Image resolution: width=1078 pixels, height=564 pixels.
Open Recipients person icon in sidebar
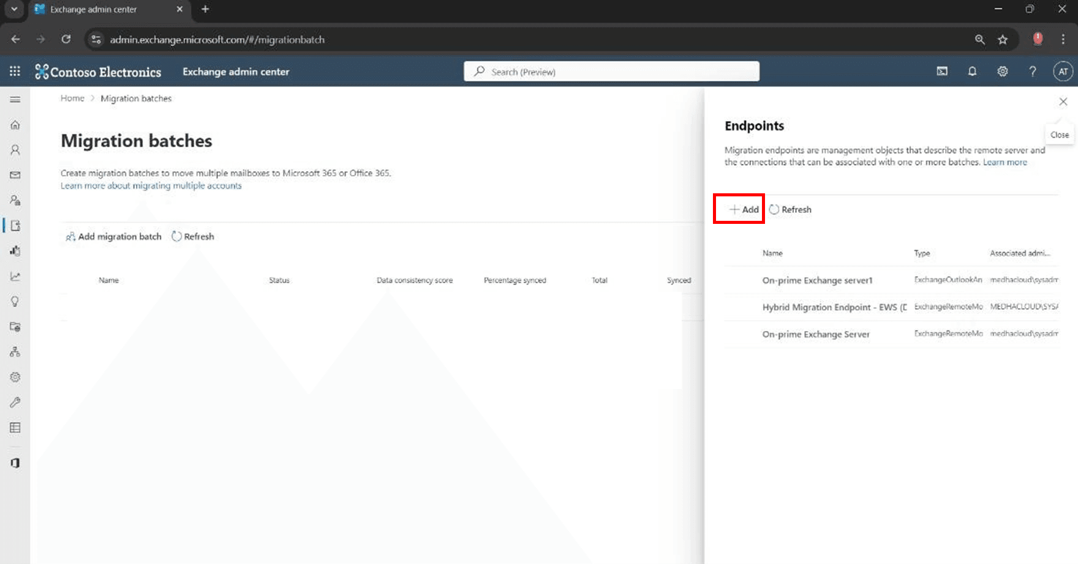pos(15,150)
